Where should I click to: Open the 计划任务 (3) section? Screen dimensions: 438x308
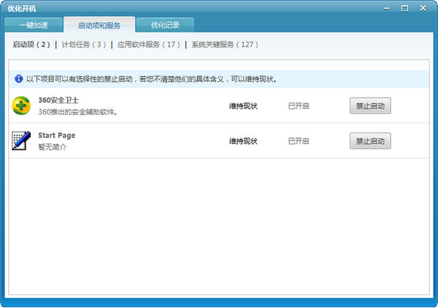click(84, 44)
